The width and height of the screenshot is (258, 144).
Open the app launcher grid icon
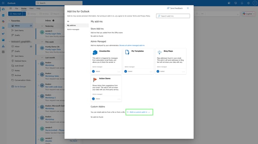[3, 3]
